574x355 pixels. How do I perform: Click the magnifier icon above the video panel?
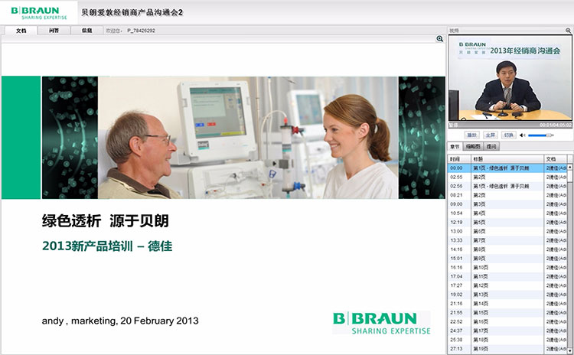(x=568, y=31)
